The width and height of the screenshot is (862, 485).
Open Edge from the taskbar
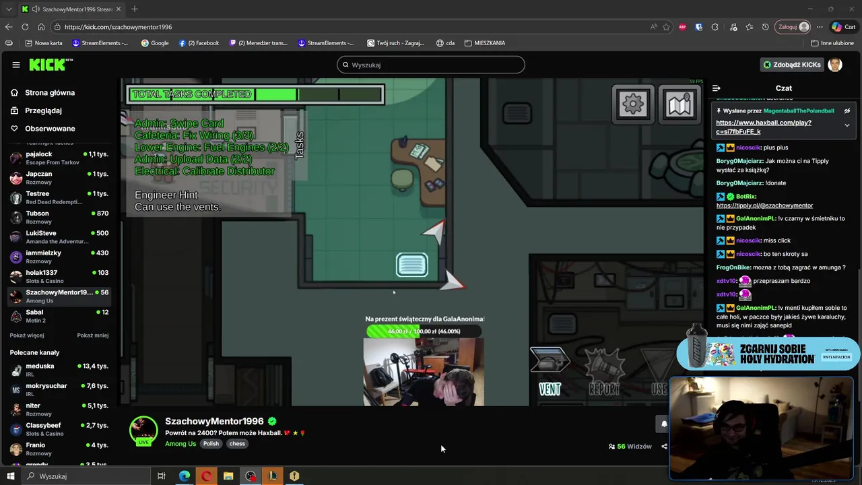click(x=184, y=476)
